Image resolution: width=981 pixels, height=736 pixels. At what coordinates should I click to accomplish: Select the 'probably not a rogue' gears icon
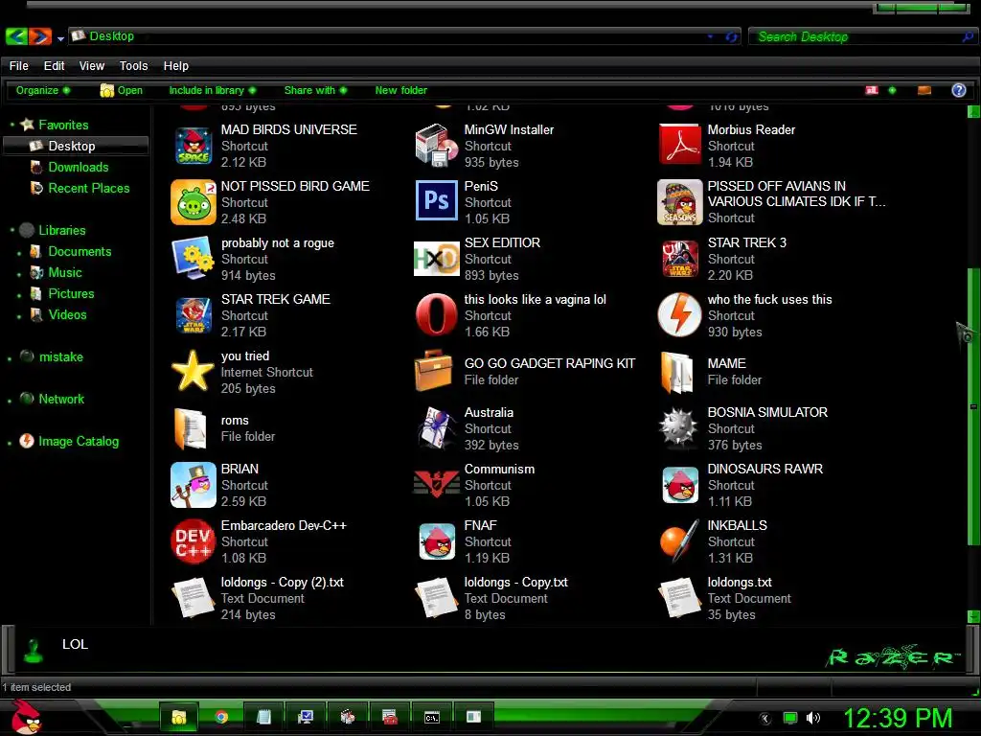[x=194, y=258]
